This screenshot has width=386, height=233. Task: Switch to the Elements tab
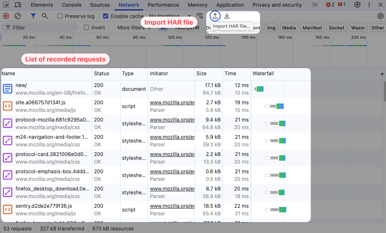tap(42, 5)
